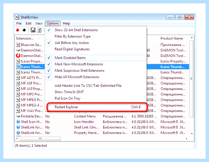
Task: Open the View menu
Action: tap(39, 23)
